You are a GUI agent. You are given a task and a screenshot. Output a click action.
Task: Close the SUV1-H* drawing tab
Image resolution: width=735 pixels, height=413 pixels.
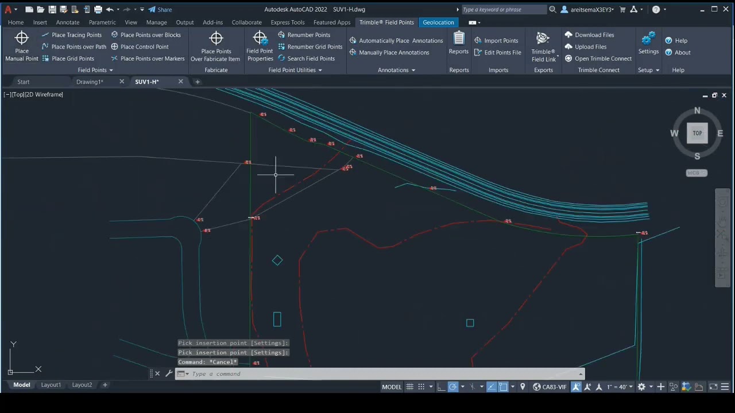[x=180, y=82]
